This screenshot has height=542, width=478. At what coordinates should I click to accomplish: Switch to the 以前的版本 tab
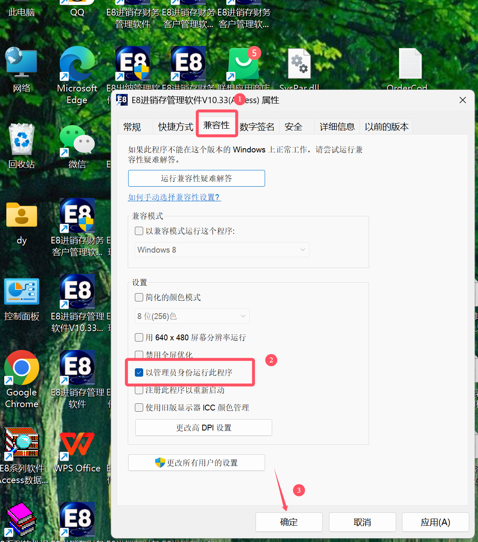(387, 127)
